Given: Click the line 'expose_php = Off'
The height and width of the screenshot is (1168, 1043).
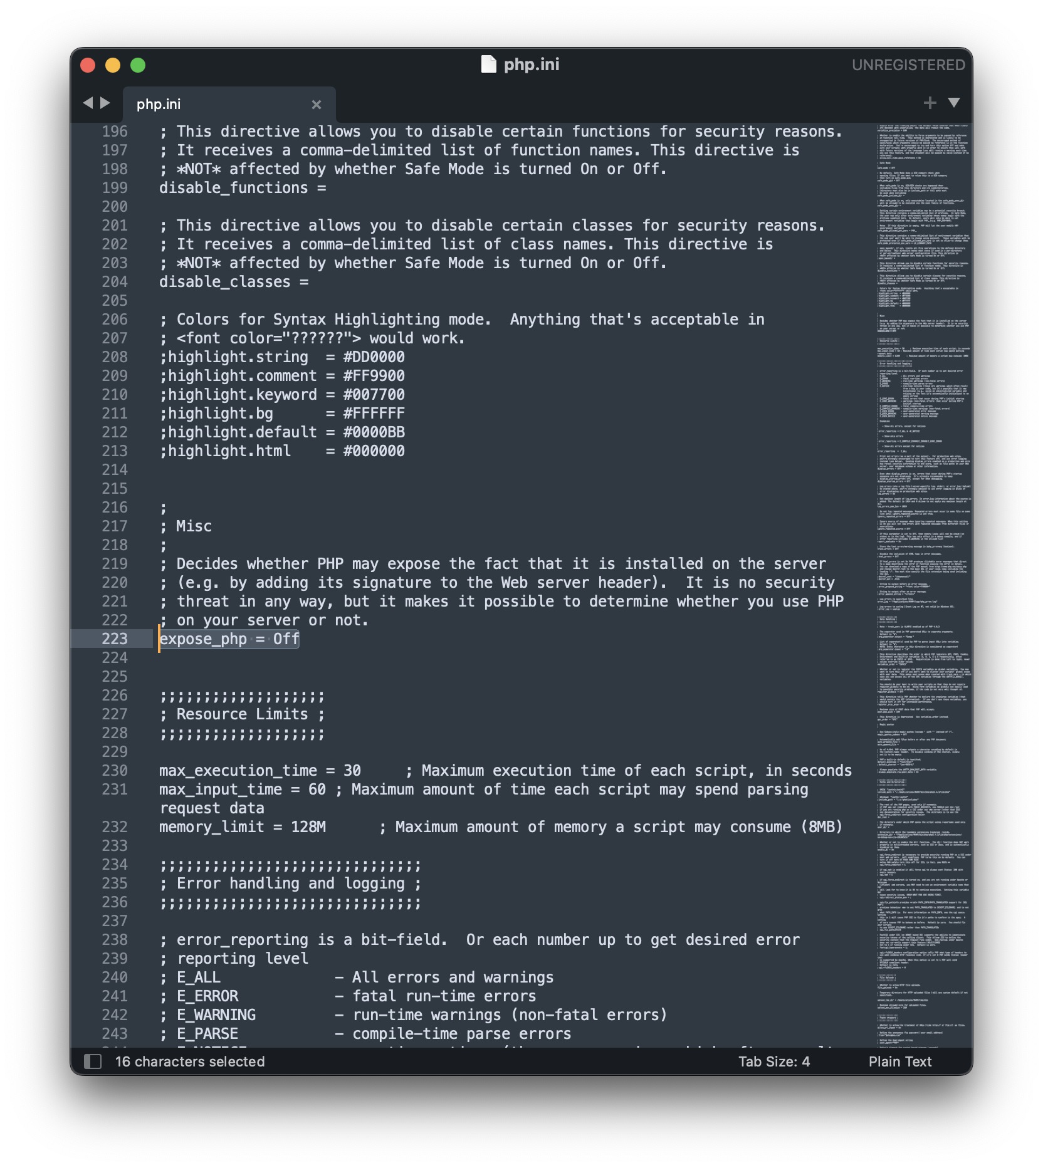Looking at the screenshot, I should tap(229, 639).
